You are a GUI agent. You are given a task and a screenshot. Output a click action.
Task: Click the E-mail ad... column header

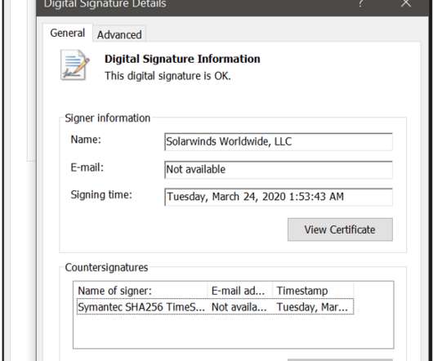point(240,291)
